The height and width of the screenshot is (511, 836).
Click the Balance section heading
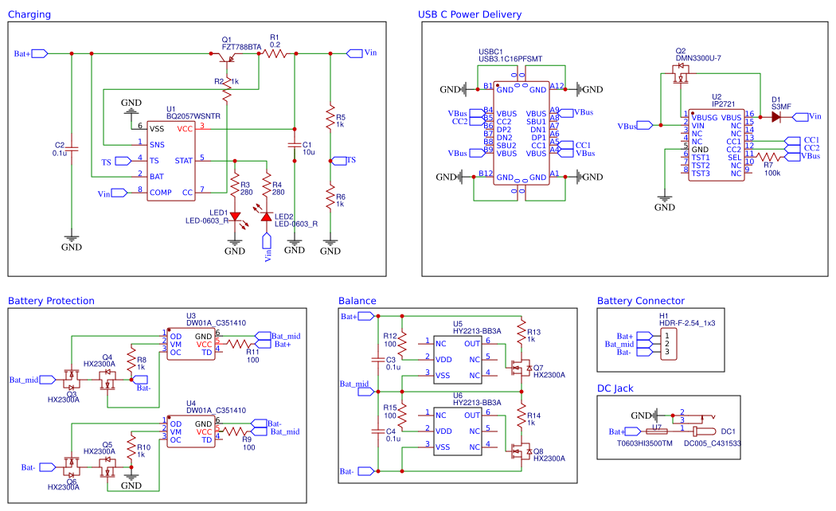[x=357, y=301]
